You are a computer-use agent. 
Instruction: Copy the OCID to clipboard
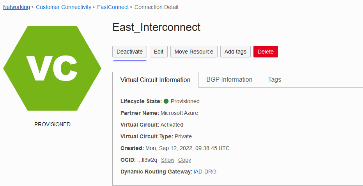184,160
